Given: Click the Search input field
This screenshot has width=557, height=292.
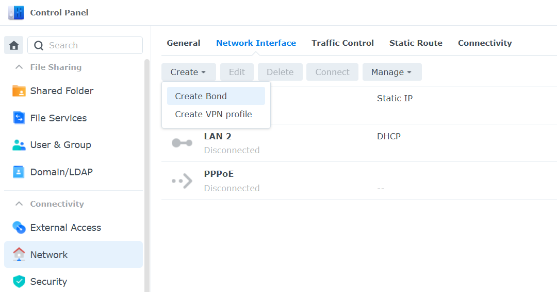Looking at the screenshot, I should (85, 45).
